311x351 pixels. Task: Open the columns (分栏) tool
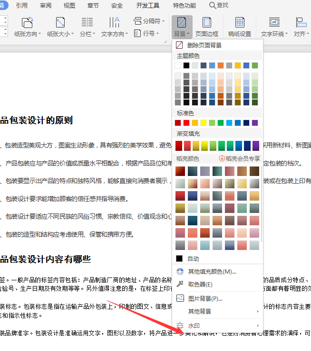pos(87,23)
